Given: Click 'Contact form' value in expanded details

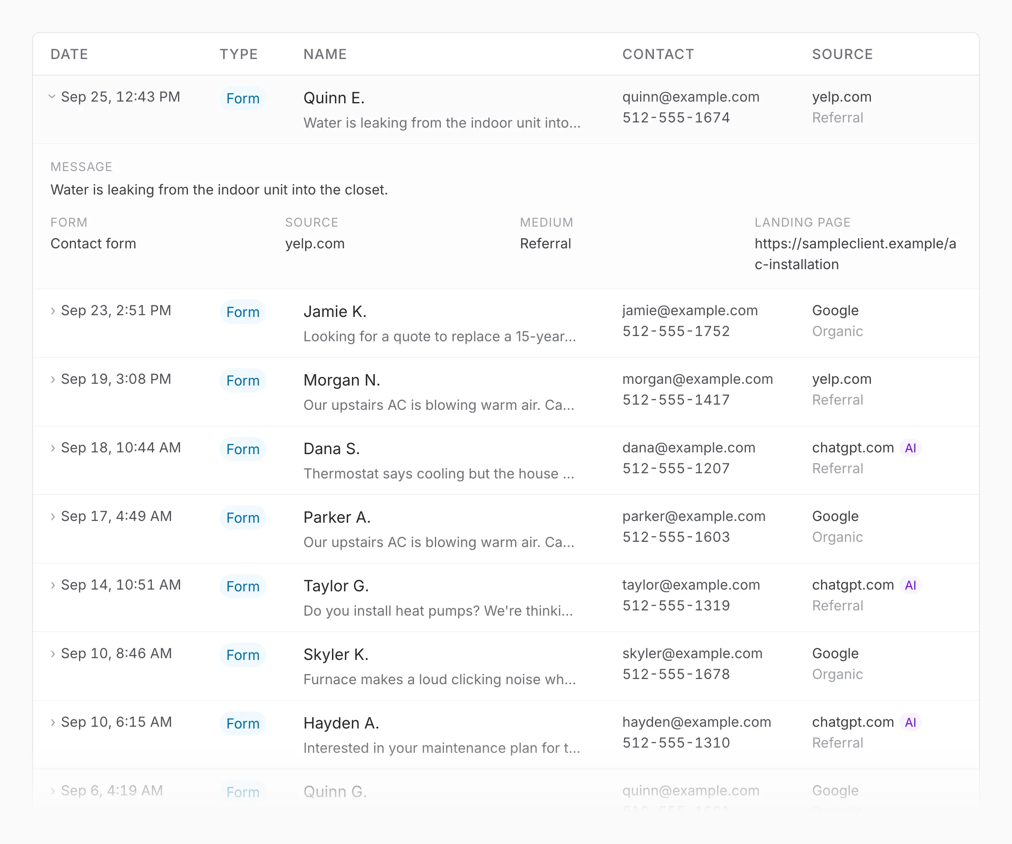Looking at the screenshot, I should [93, 244].
